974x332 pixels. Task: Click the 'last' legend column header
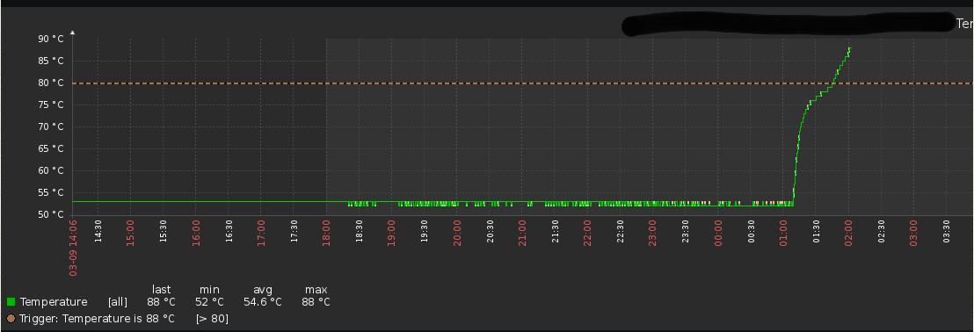162,290
